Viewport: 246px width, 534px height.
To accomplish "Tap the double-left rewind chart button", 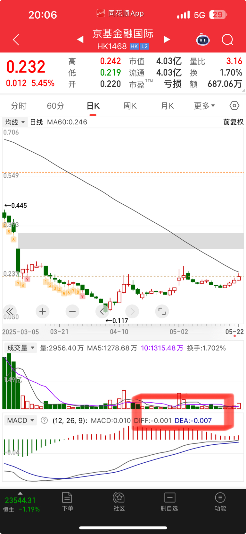I will [10, 311].
